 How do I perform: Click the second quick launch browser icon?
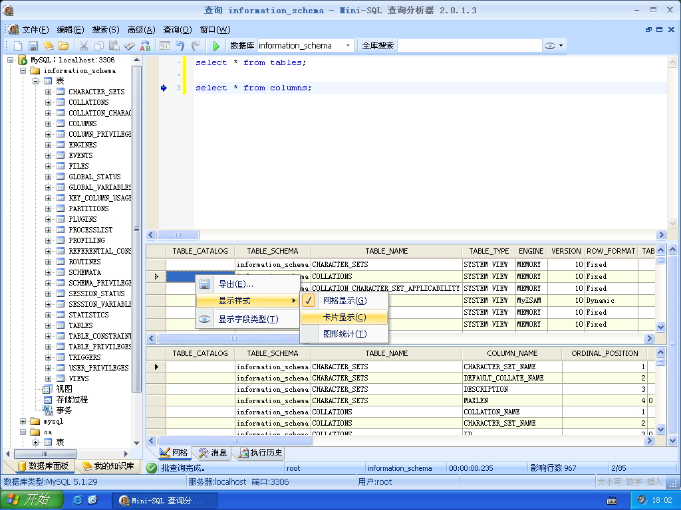92,500
